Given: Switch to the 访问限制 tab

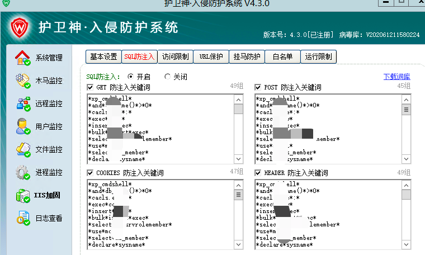Looking at the screenshot, I should pos(176,56).
